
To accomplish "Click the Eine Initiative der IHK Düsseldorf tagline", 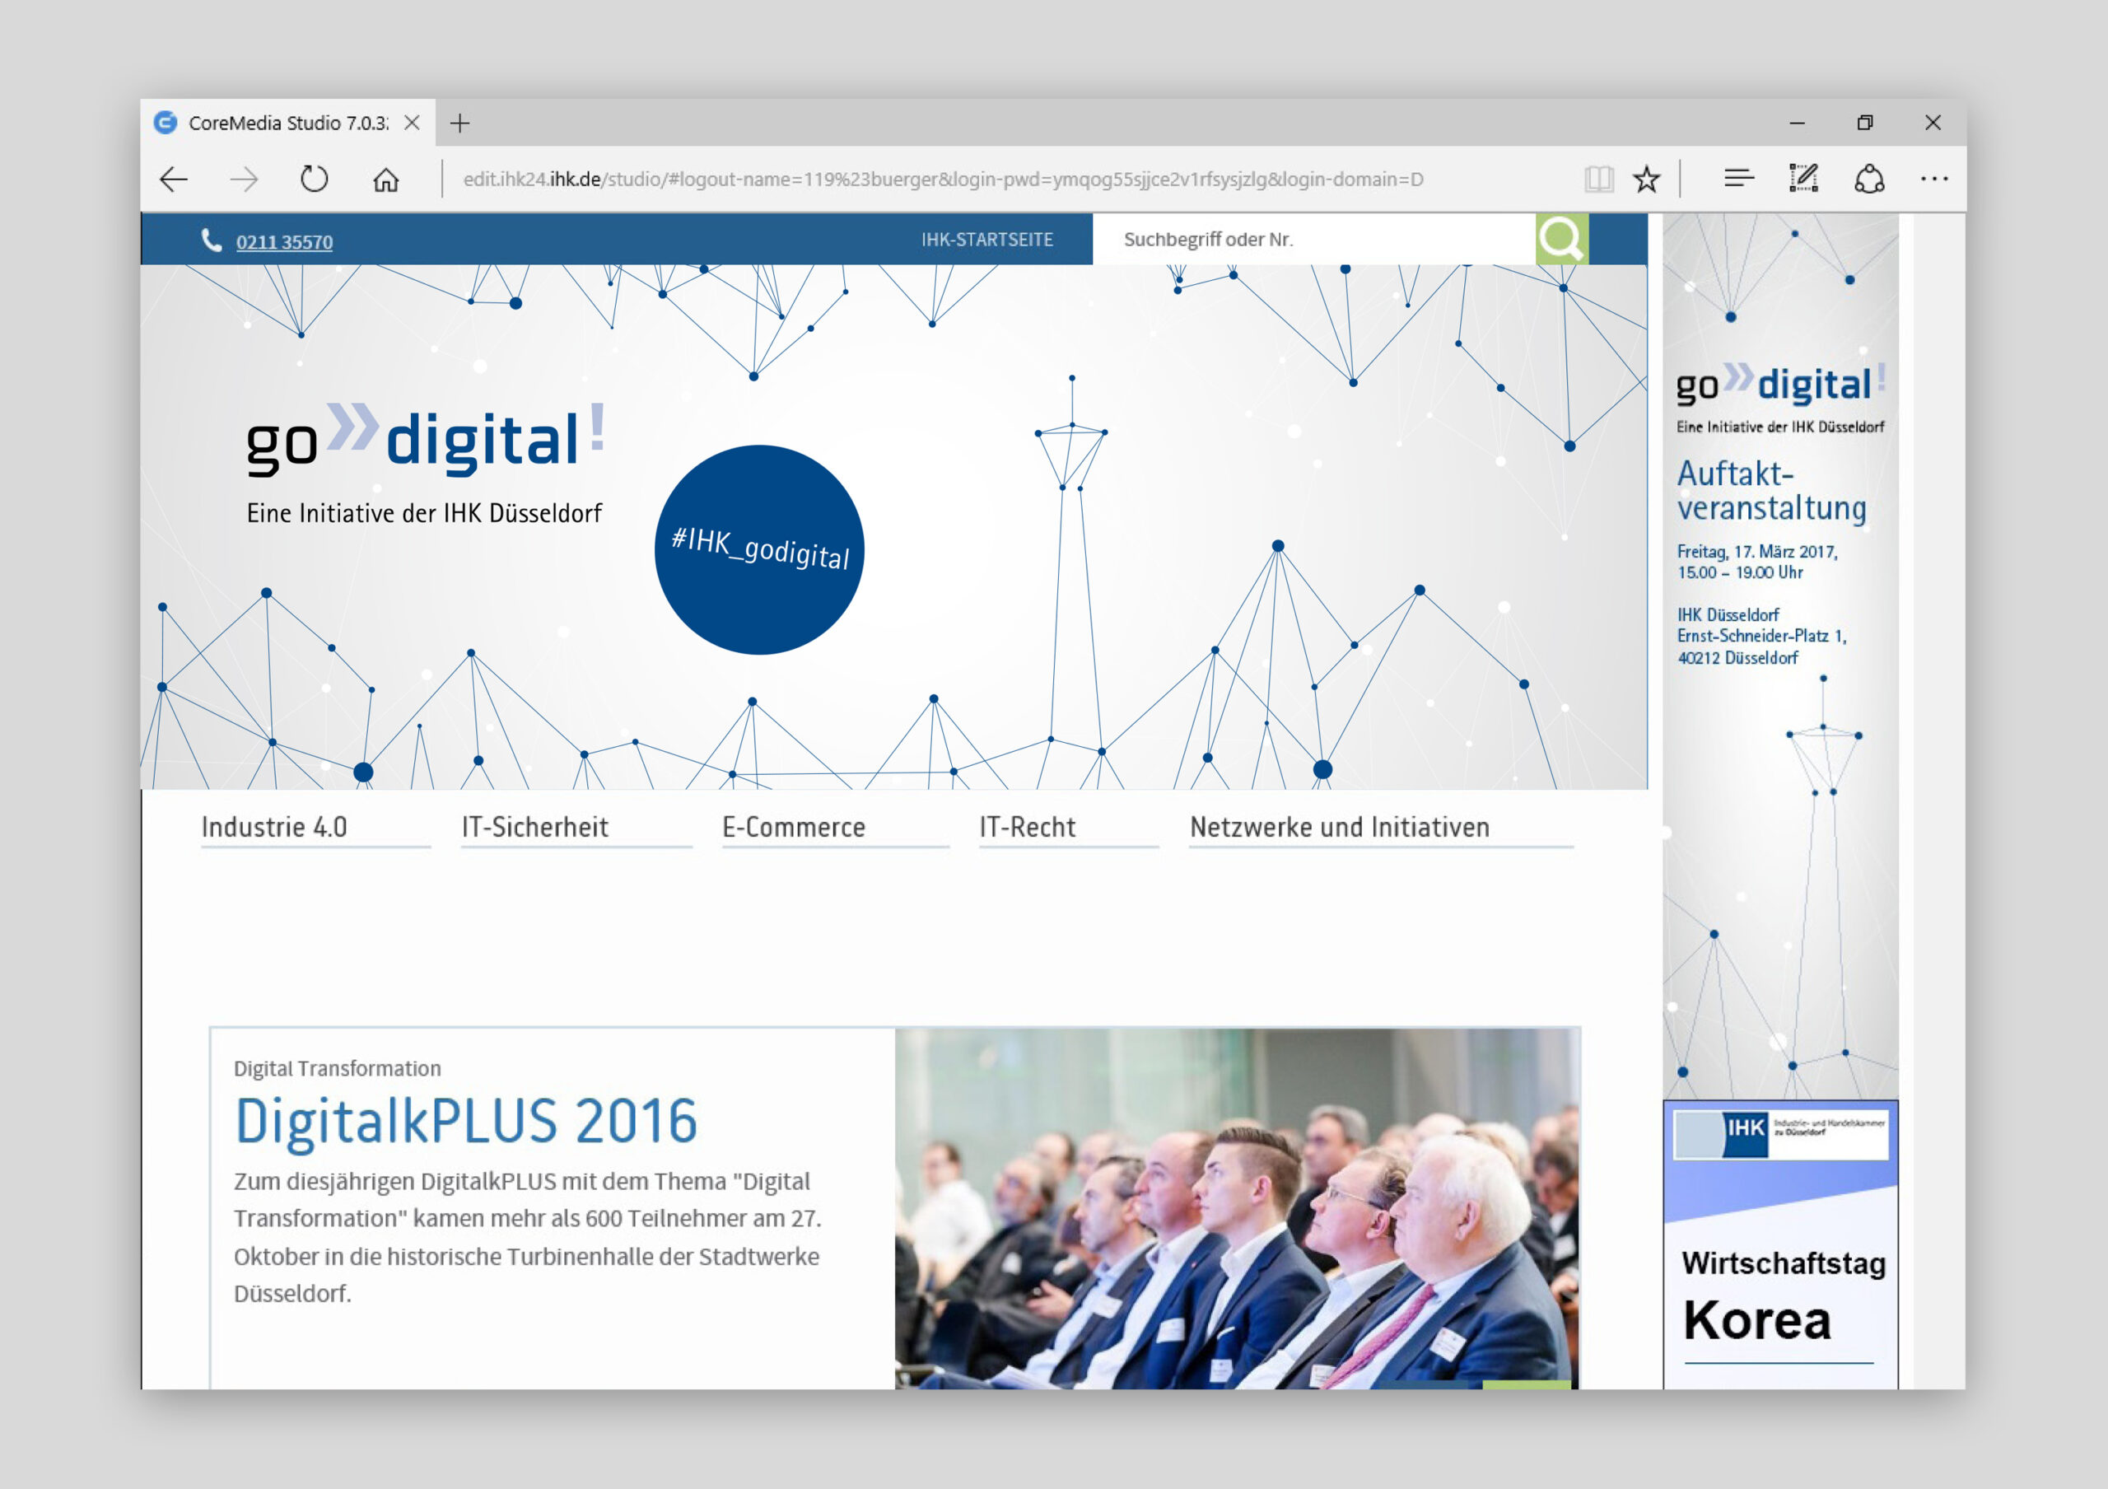I will (424, 513).
